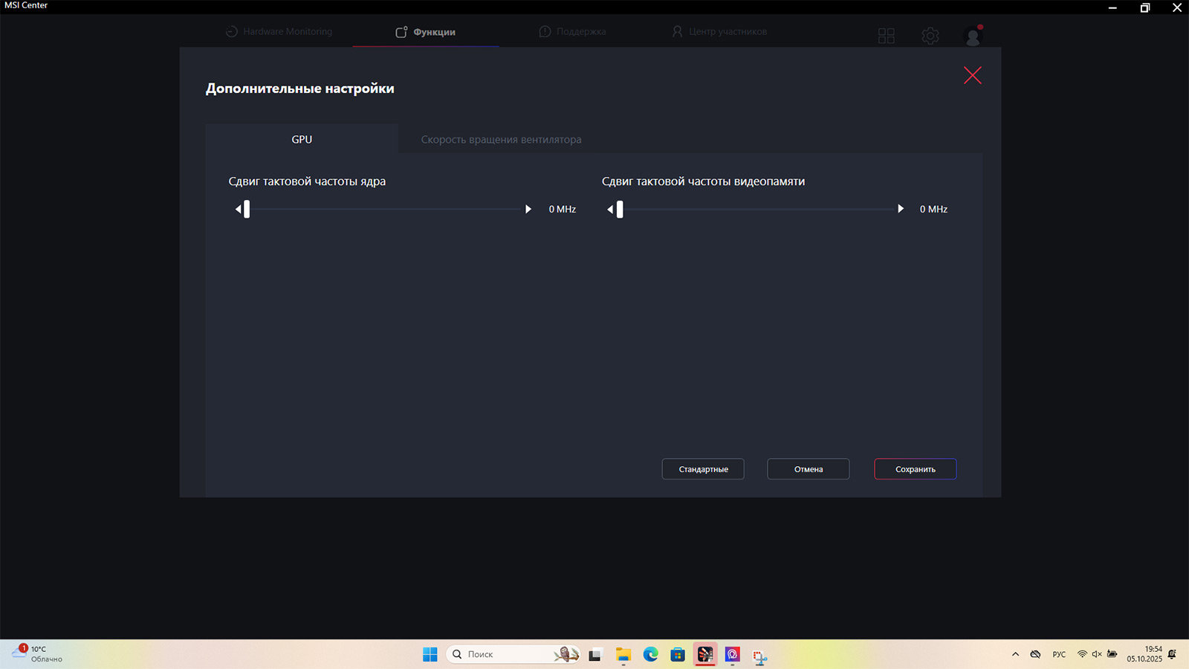Click the core clock offset decrease arrow

coord(238,210)
